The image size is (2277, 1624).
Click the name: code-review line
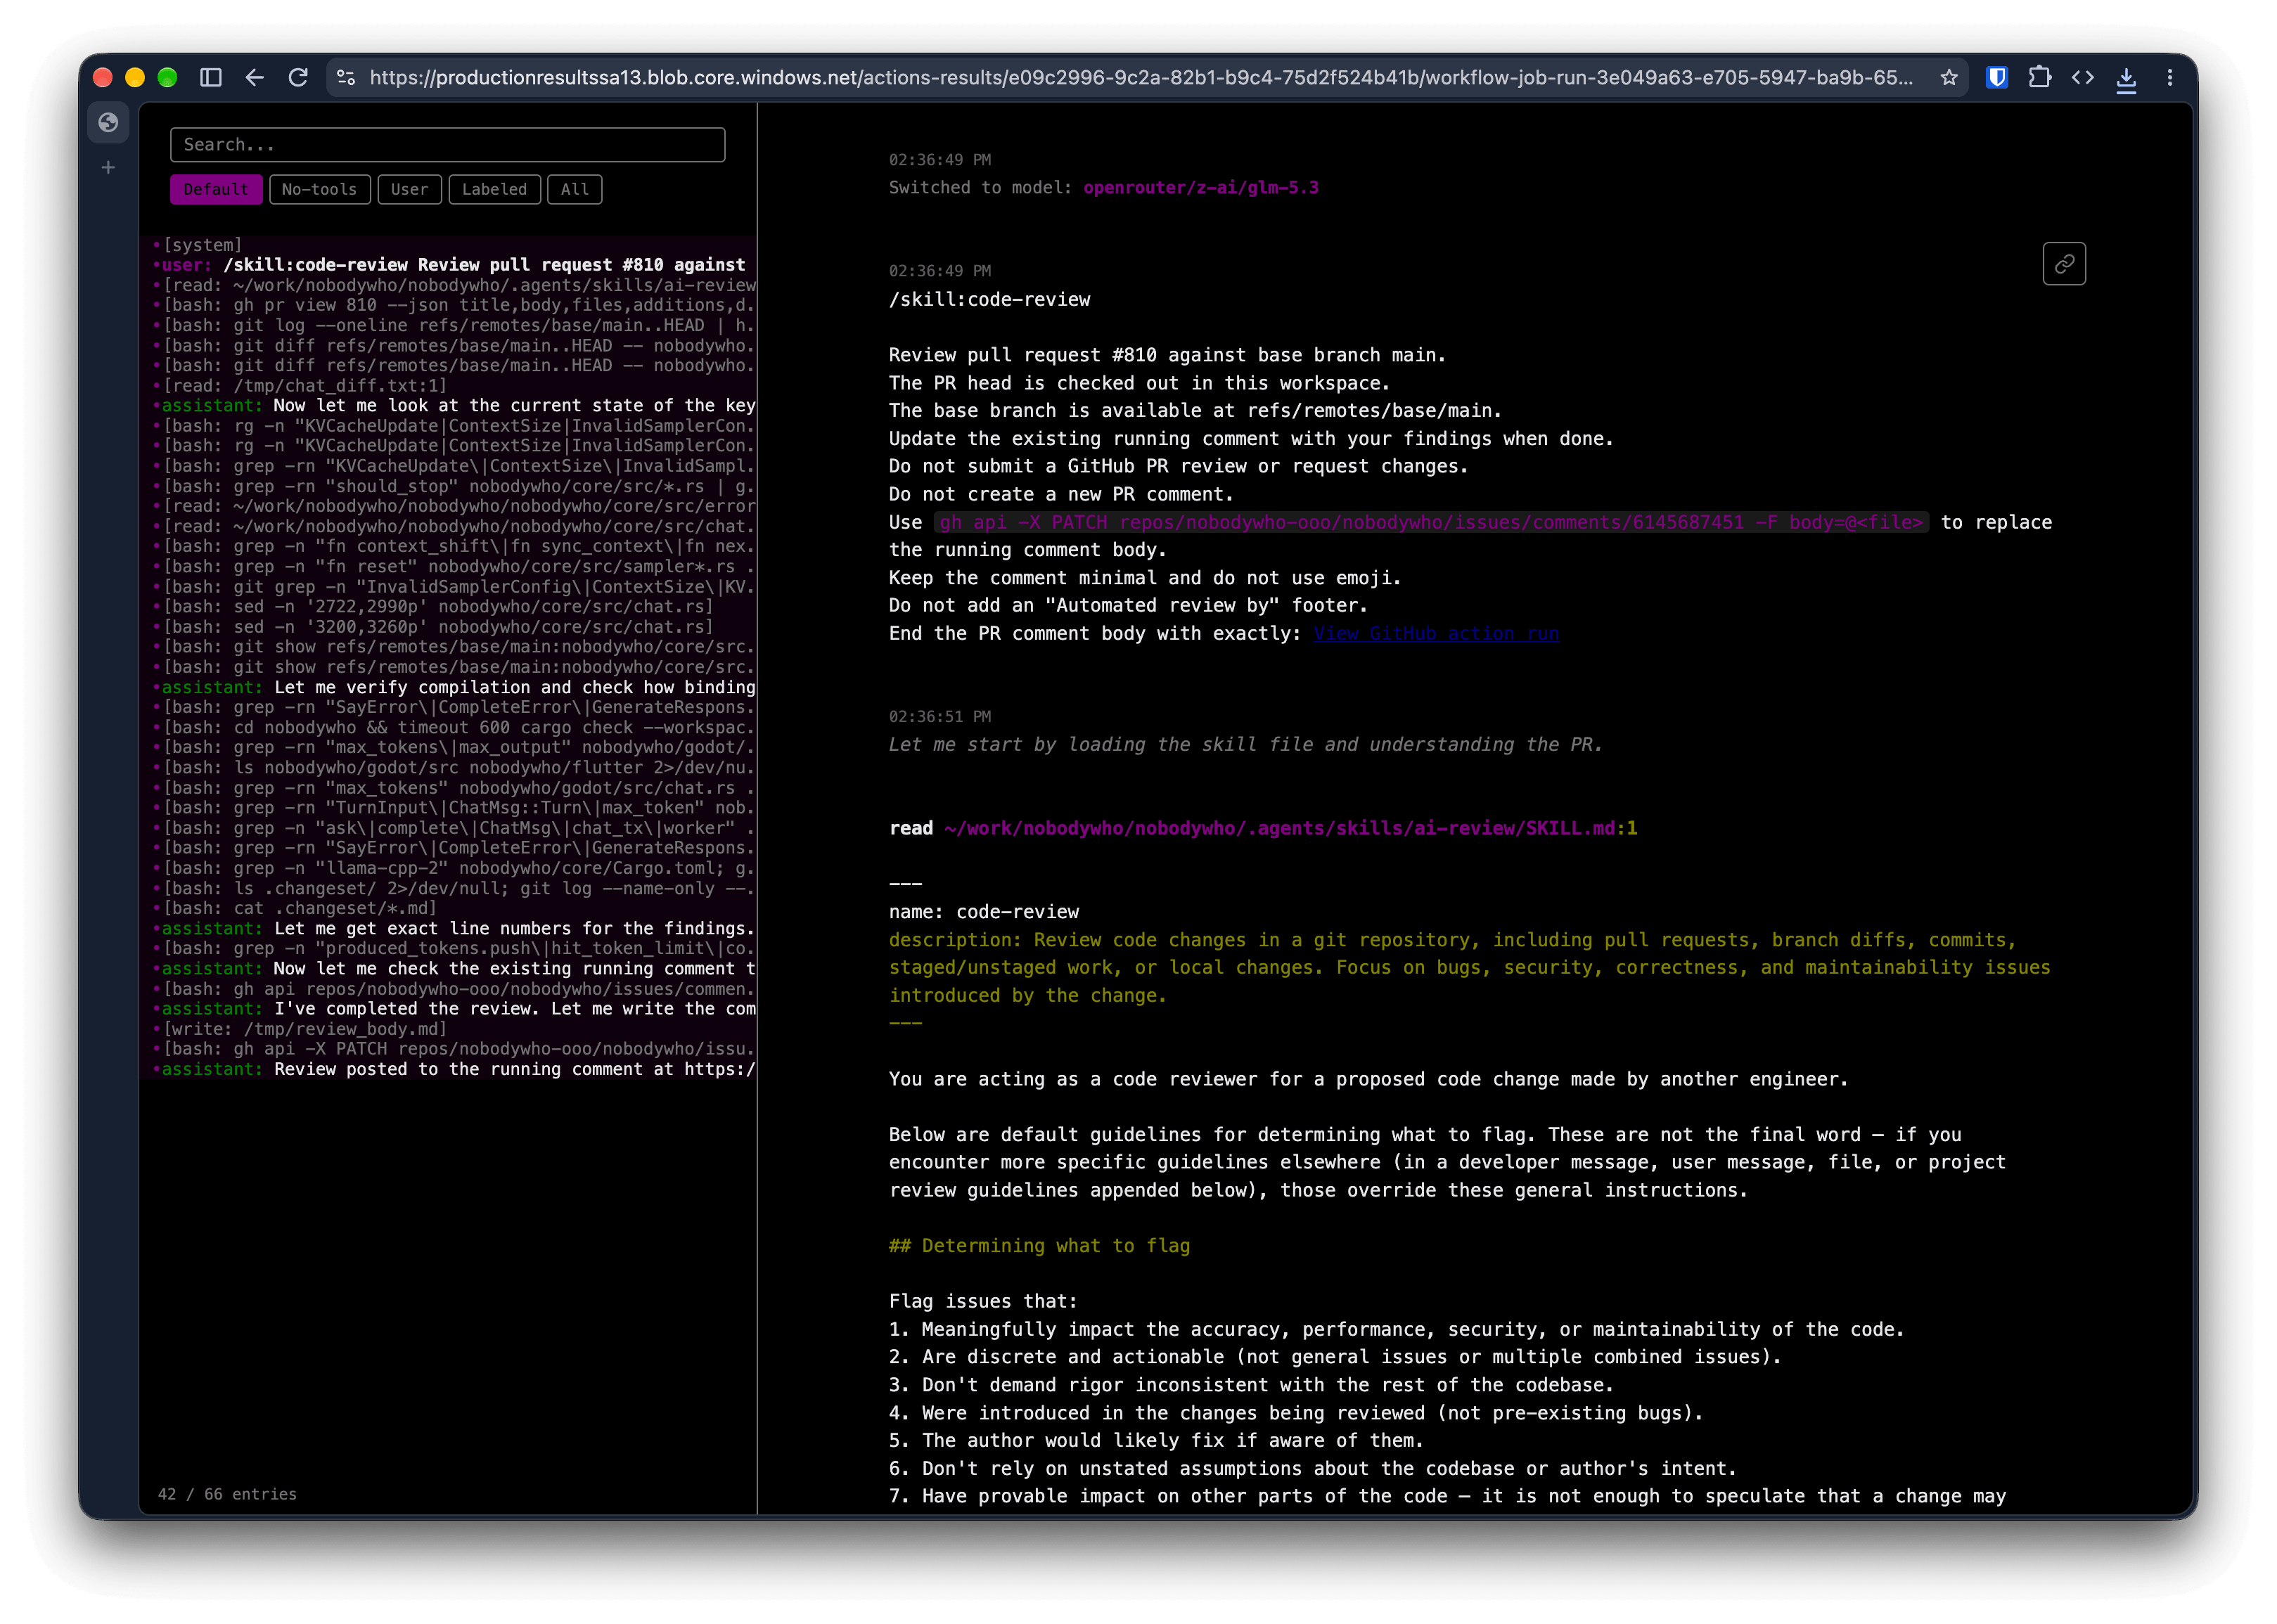[x=984, y=912]
